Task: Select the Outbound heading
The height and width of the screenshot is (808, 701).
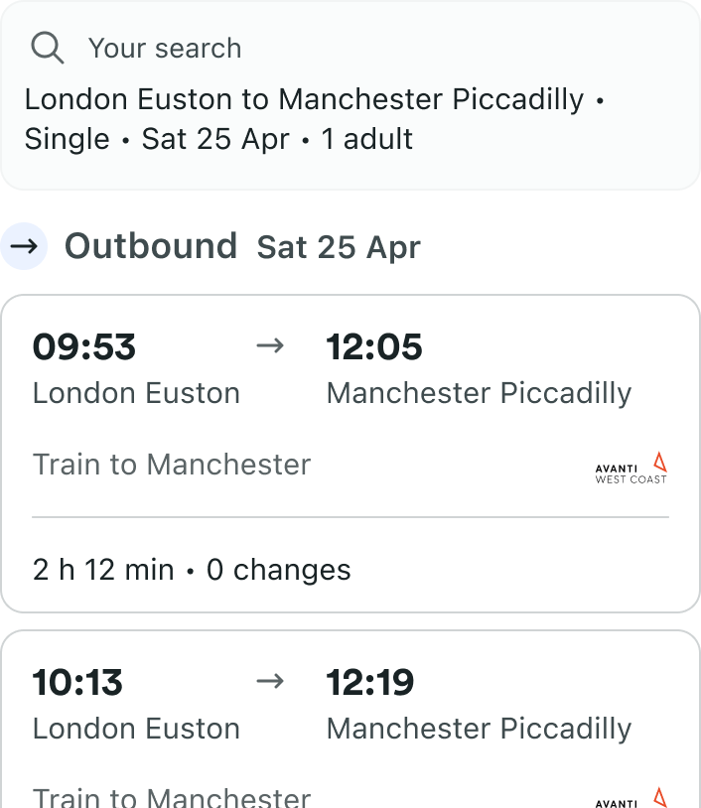Action: coord(150,245)
